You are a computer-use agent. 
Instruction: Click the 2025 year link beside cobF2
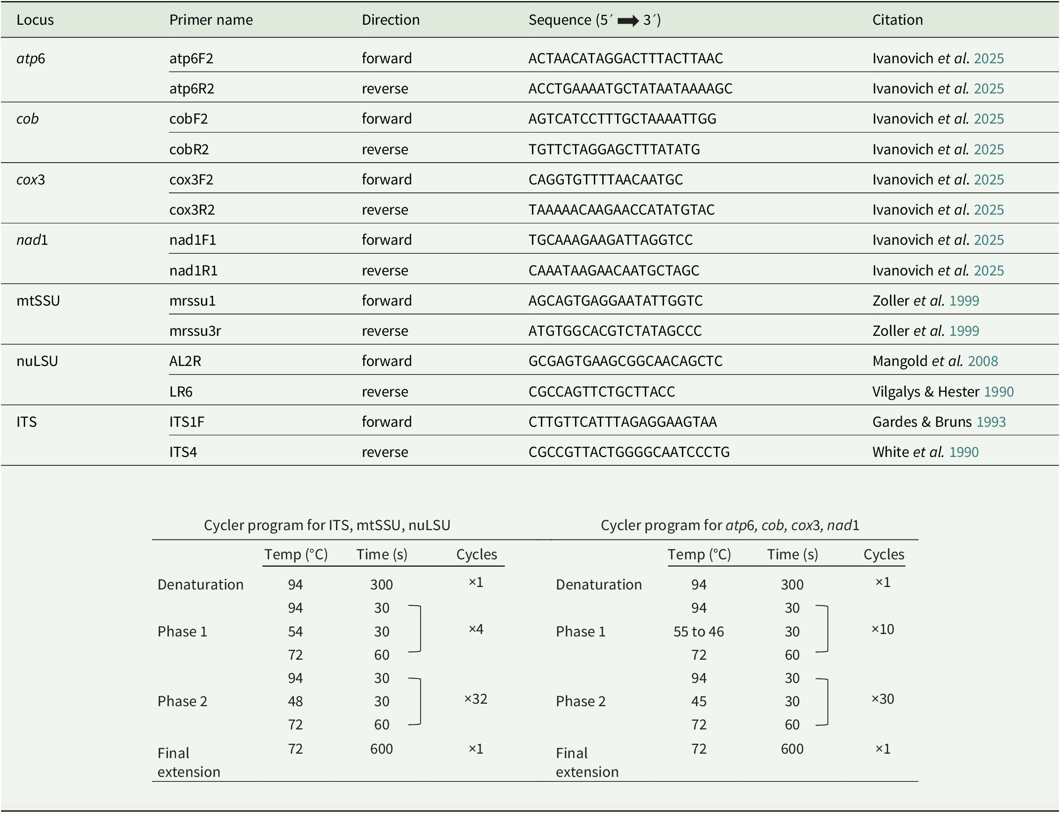tap(988, 119)
